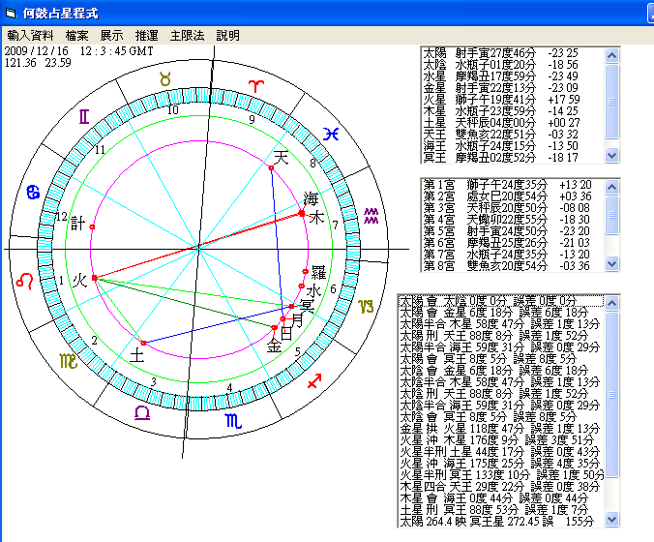Screen dimensions: 654x542
Task: Select the 火星 沖 木星 176度 9分 row
Action: click(501, 440)
